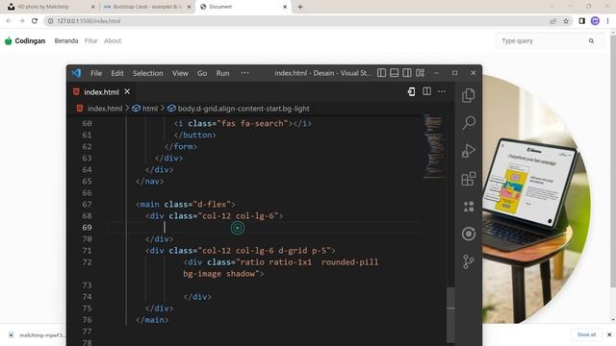Screen dimensions: 616x346
Task: Select the index.html editor tab
Action: pyautogui.click(x=101, y=92)
